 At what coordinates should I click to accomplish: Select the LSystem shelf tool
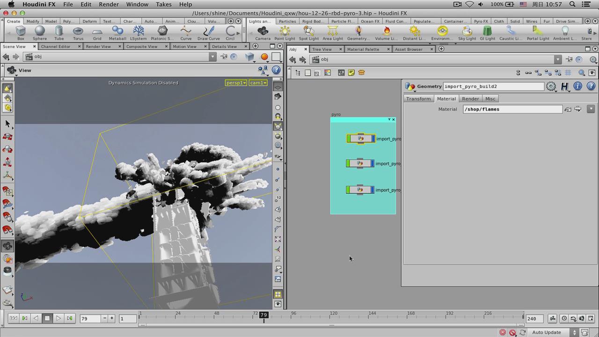coord(138,33)
